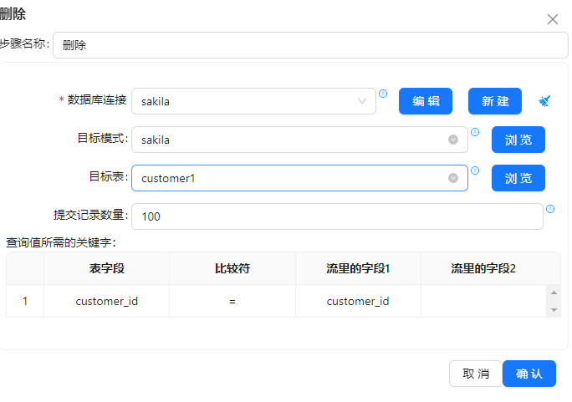Clear the 目标表 customer1 value with clear icon

(x=453, y=178)
